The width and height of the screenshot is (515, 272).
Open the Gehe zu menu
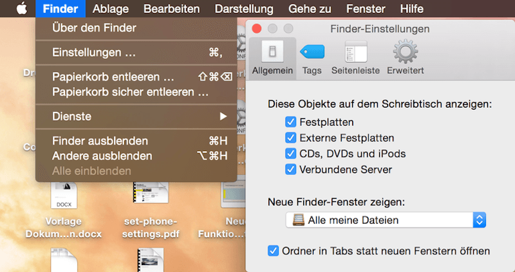coord(310,8)
